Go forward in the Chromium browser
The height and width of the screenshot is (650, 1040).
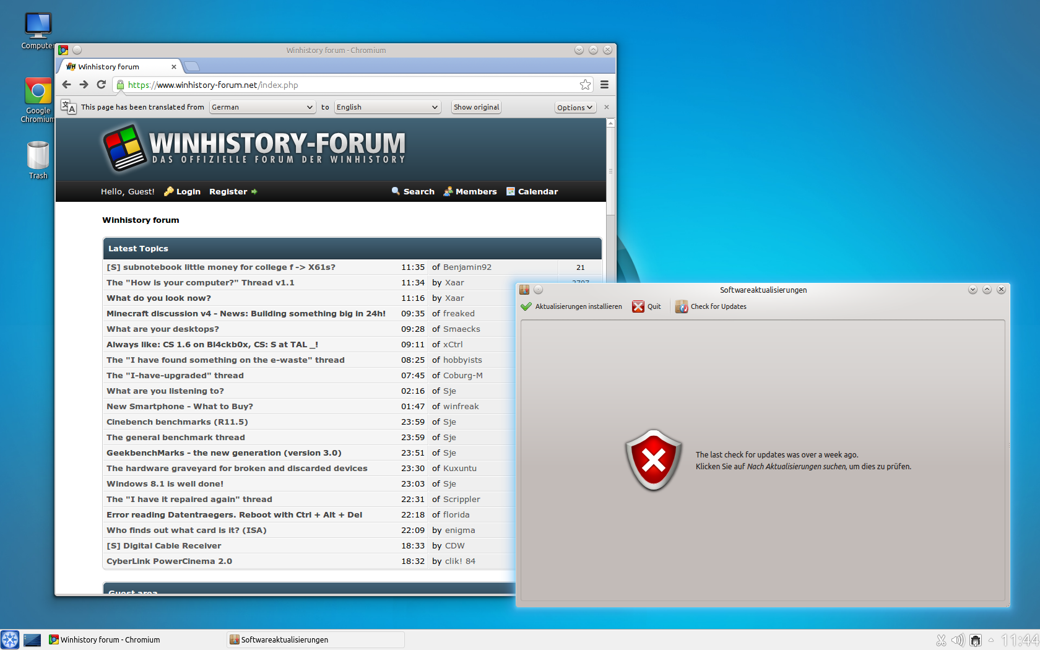tap(84, 85)
